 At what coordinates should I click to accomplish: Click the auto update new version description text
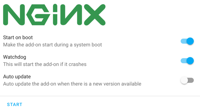72,84
